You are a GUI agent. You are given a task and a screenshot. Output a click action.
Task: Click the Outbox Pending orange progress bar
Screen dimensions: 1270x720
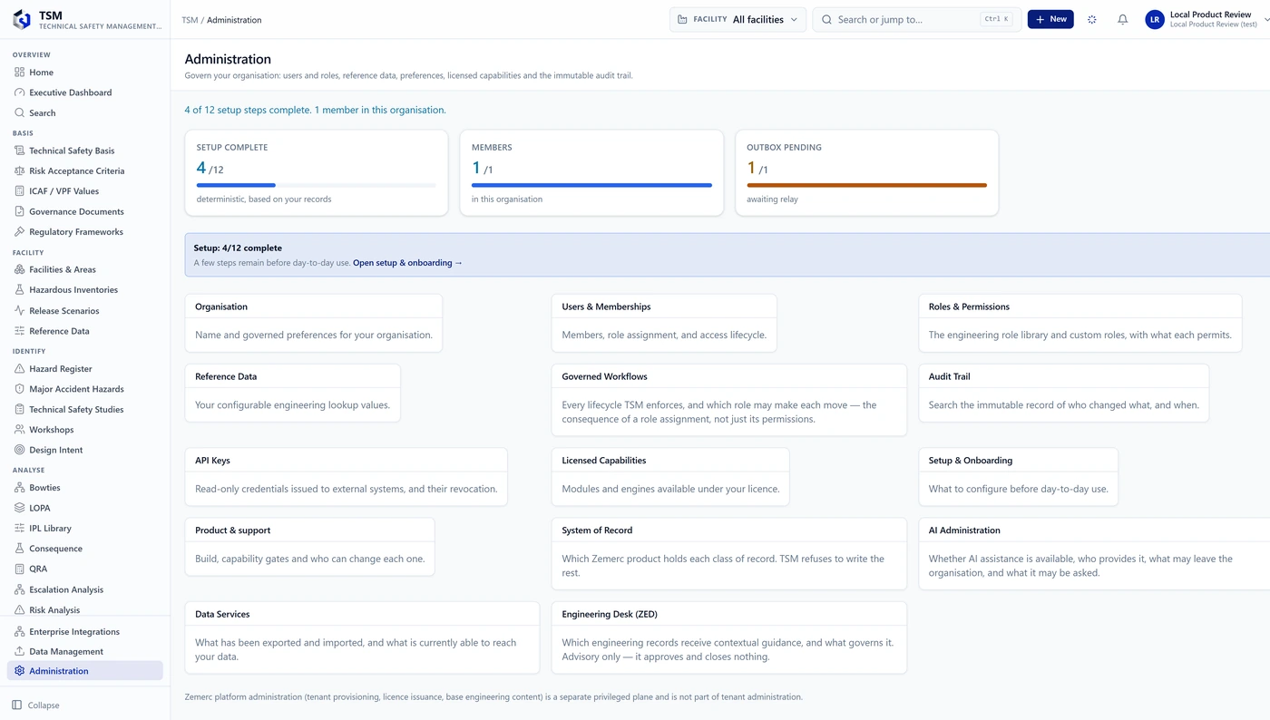click(866, 185)
